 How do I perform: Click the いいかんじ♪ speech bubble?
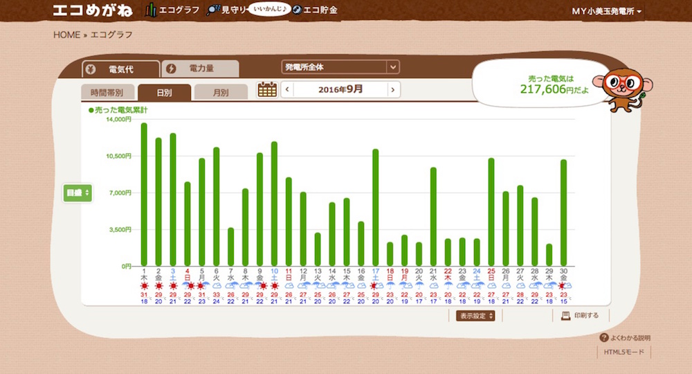coord(269,9)
